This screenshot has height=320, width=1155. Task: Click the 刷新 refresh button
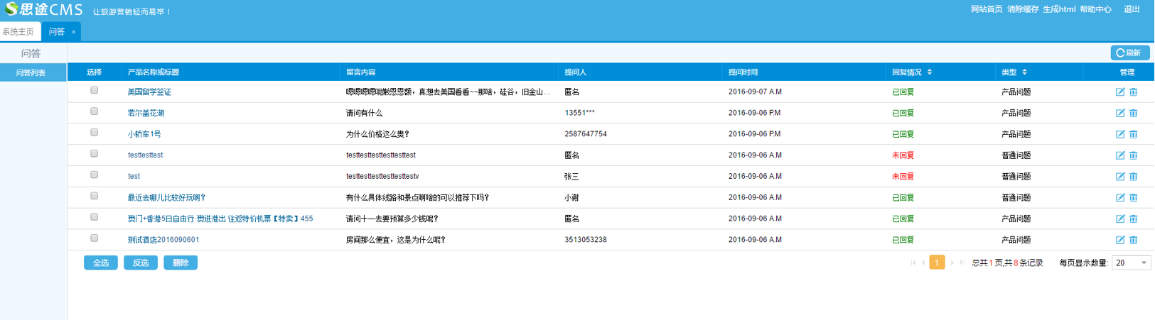coord(1129,53)
